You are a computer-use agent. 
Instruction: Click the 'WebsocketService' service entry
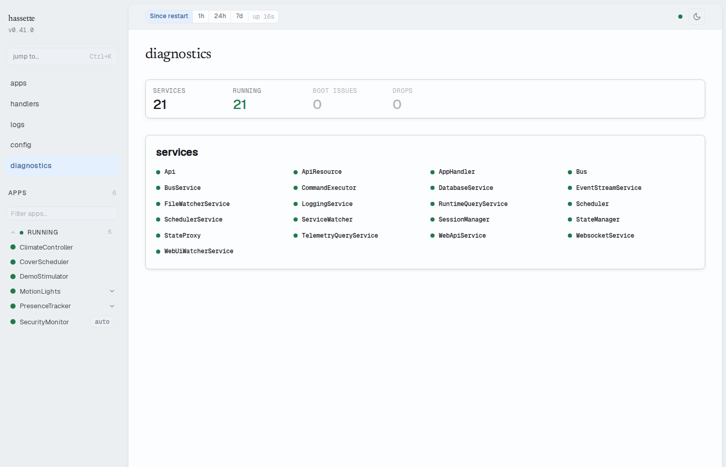pos(605,236)
